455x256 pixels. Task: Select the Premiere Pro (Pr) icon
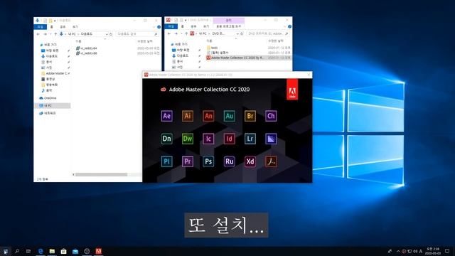pyautogui.click(x=188, y=161)
